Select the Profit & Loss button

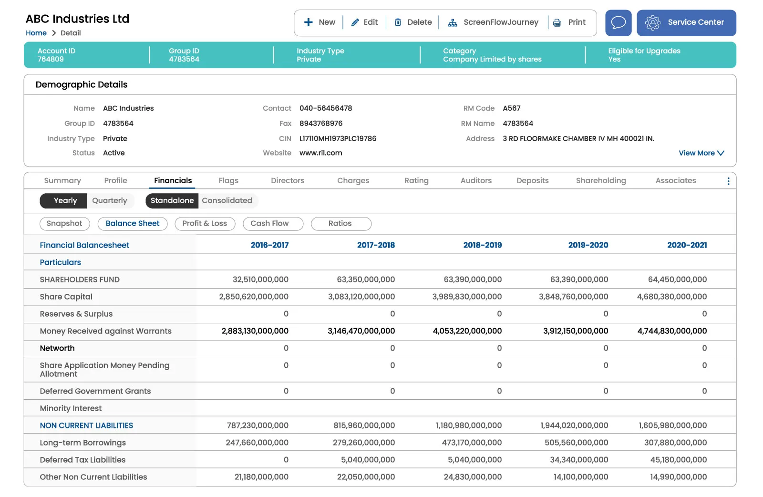pyautogui.click(x=205, y=224)
